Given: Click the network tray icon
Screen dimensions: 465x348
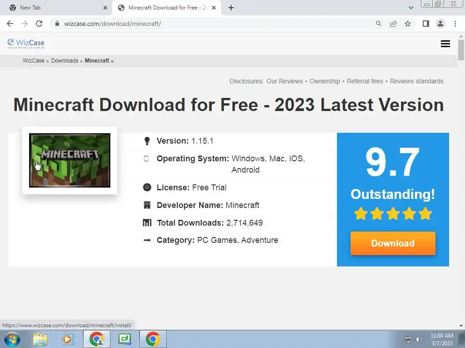Looking at the screenshot, I should pos(408,339).
